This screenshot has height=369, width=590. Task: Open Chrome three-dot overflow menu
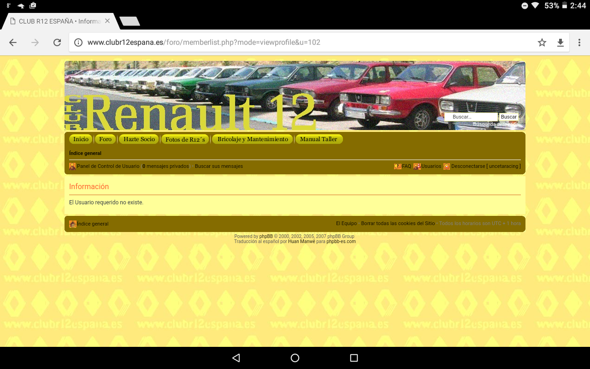(579, 42)
